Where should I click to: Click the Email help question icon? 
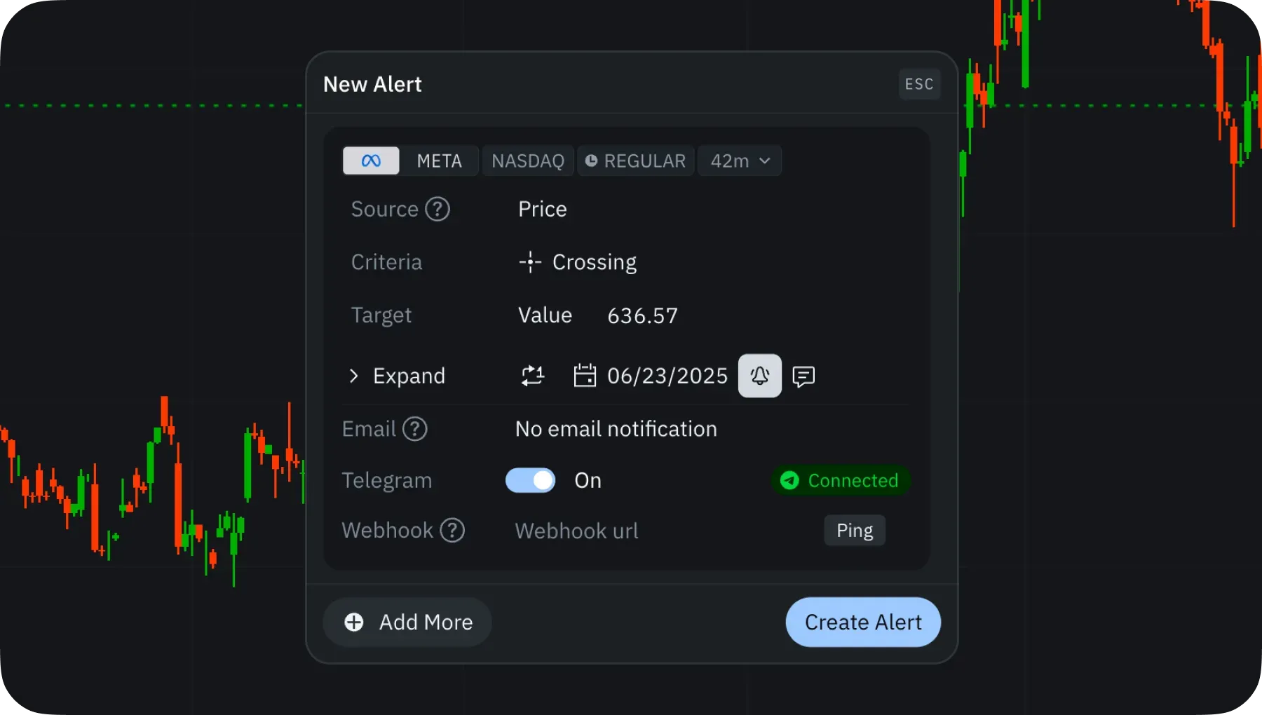415,429
